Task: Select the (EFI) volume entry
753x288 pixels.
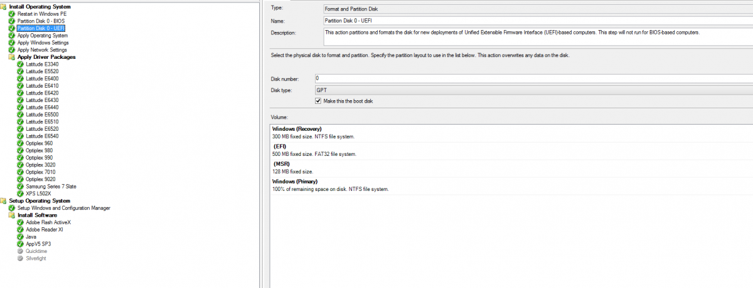Action: [511, 150]
